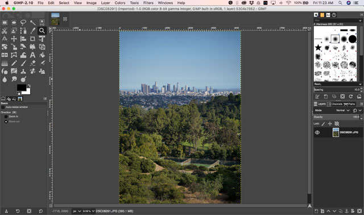Open the Windows menu
This screenshot has height=215, width=364.
pos(166,3)
